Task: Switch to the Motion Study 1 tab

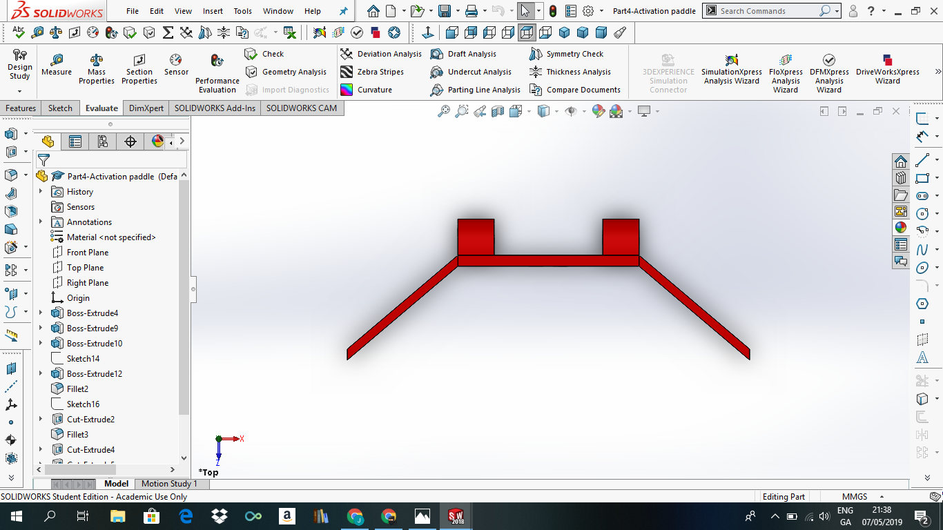Action: pyautogui.click(x=169, y=484)
